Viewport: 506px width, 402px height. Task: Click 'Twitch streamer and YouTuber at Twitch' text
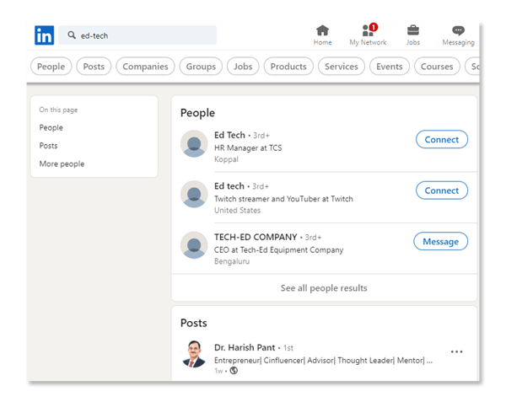[283, 199]
